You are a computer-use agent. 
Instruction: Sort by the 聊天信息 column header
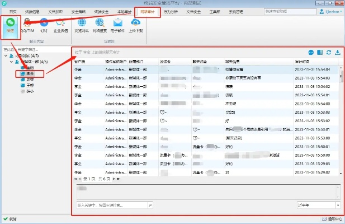click(259, 62)
